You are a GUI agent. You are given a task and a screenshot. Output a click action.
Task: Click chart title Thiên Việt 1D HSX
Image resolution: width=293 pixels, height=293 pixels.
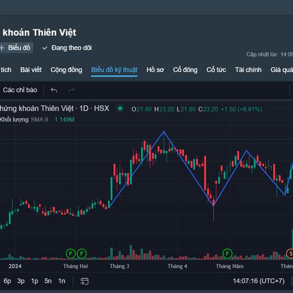(x=55, y=108)
